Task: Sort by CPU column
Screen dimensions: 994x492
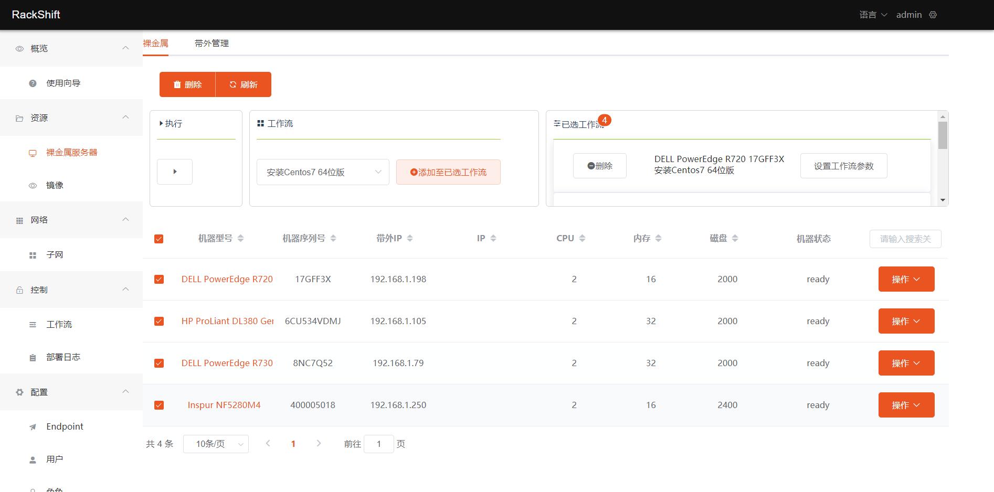Action: pos(582,238)
